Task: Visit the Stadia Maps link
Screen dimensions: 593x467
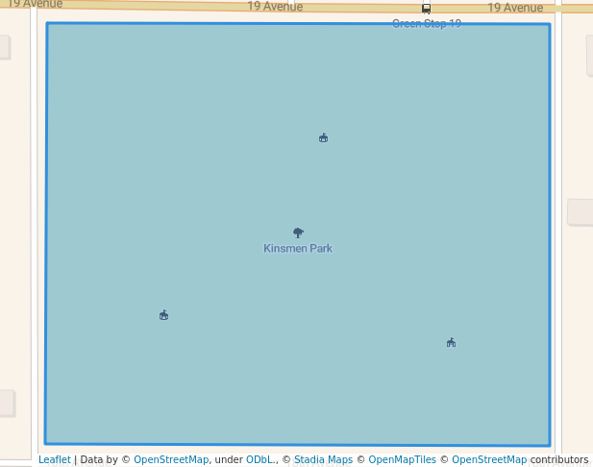Action: pos(323,460)
